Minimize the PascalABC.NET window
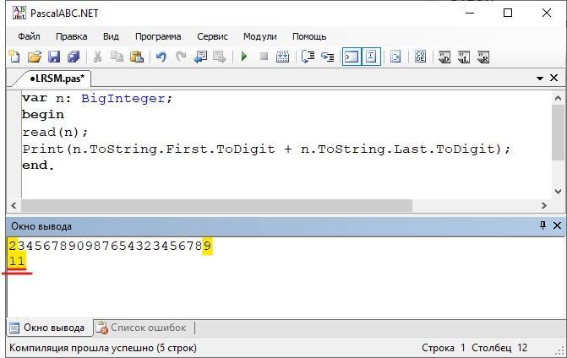This screenshot has width=567, height=358. [x=470, y=13]
